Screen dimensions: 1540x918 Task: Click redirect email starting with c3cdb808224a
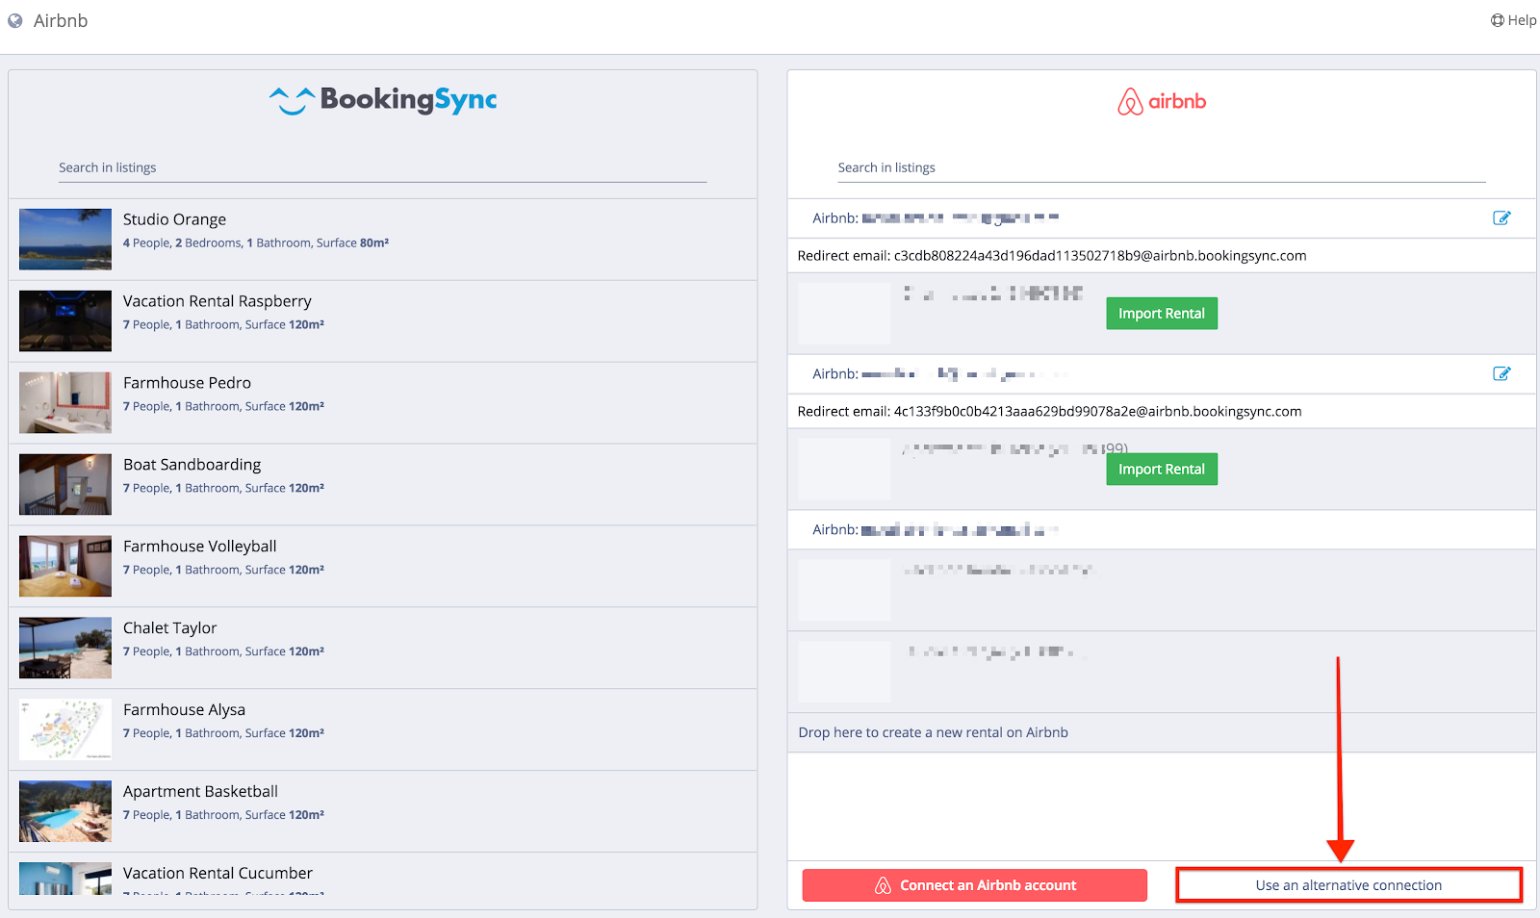tap(1052, 256)
